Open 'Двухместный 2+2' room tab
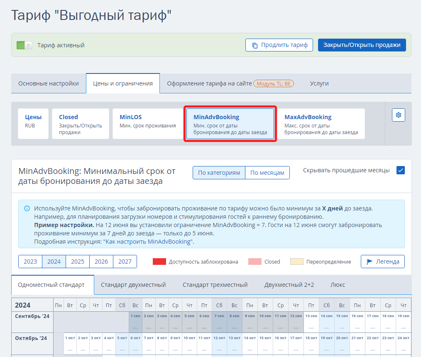Screen dimensions: 421x357 (x=289, y=285)
